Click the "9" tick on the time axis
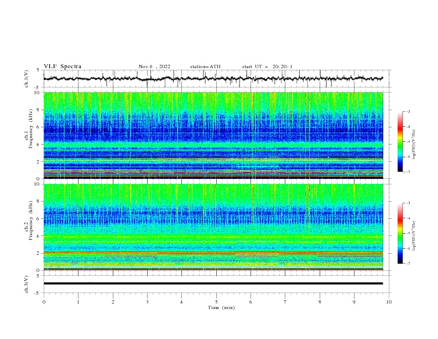Viewport: 438px width, 339px height. [x=354, y=302]
